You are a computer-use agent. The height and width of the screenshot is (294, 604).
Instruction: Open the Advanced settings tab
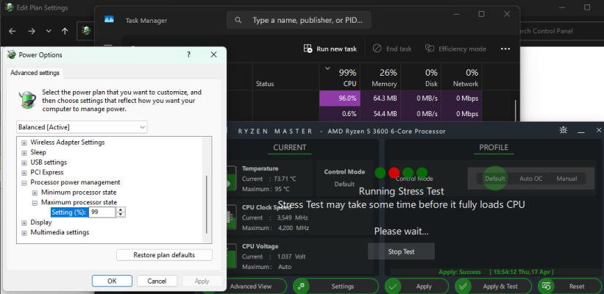click(35, 73)
